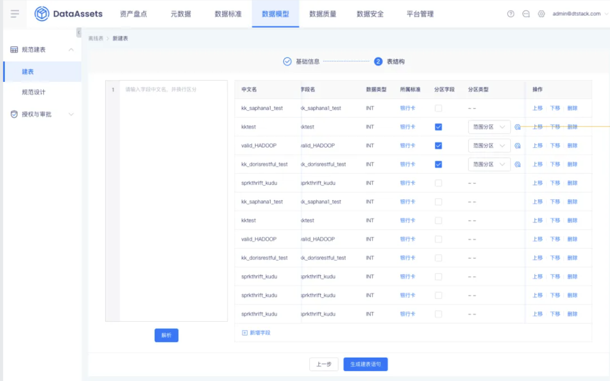Open partition settings icon for kktest row
This screenshot has height=381, width=610.
(517, 127)
